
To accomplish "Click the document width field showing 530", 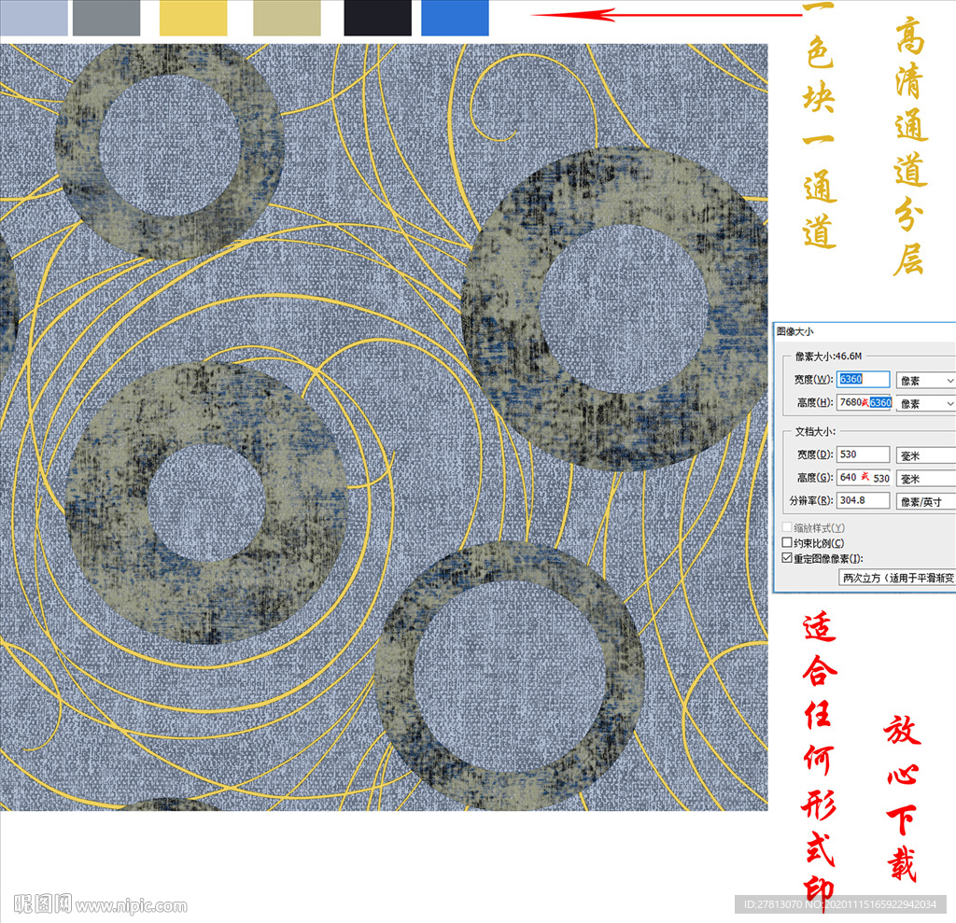I will tap(864, 455).
